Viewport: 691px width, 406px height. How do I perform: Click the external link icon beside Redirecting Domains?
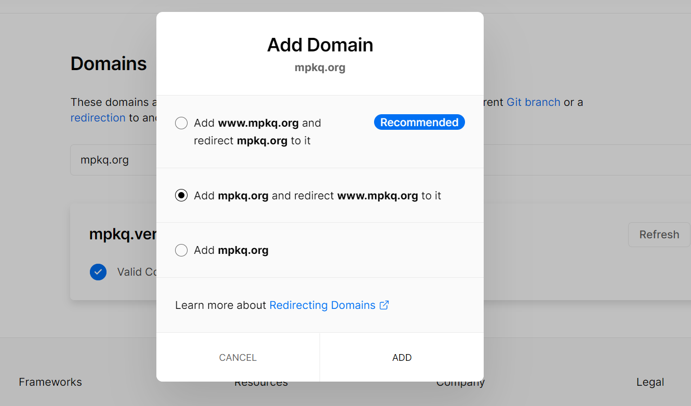pyautogui.click(x=384, y=305)
